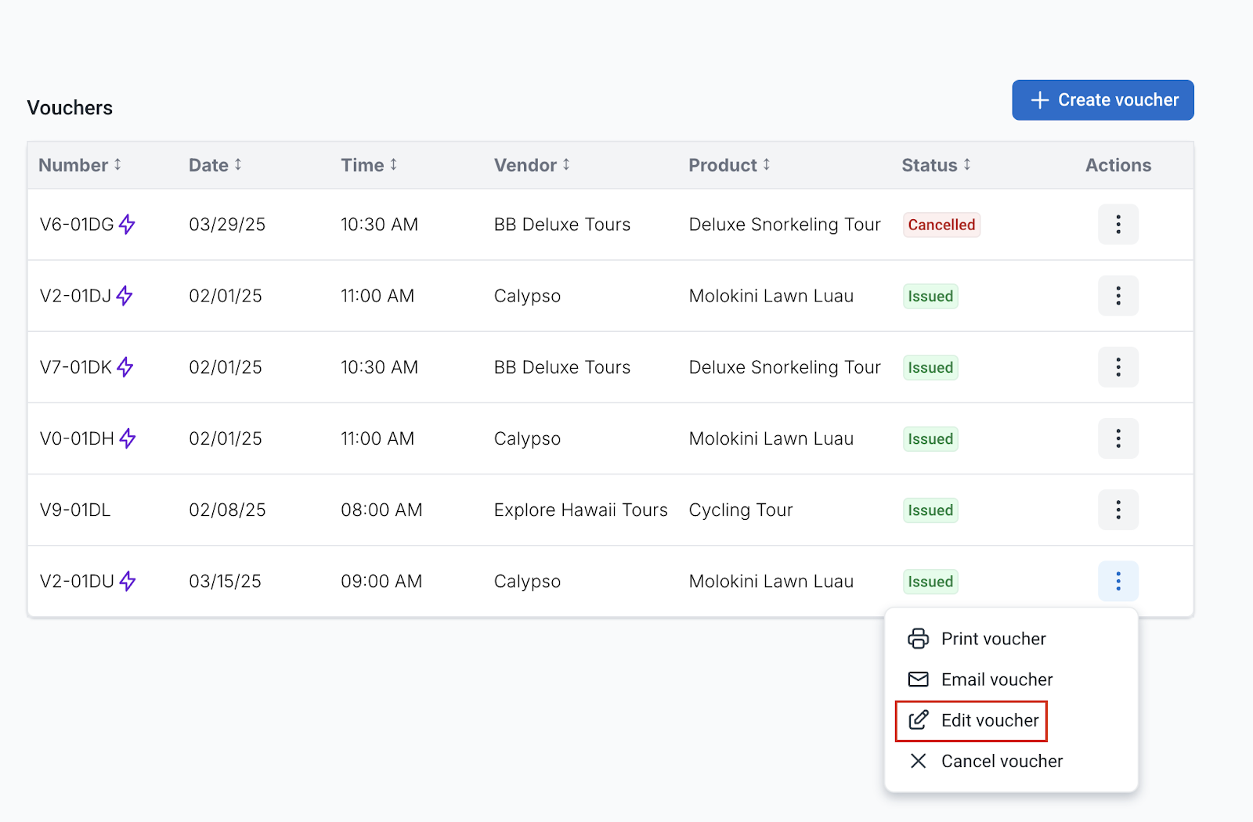Open three-dot menu for voucher V2-01DJ
This screenshot has height=822, width=1253.
(1118, 296)
